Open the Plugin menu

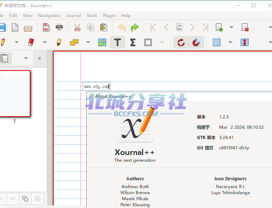click(109, 15)
